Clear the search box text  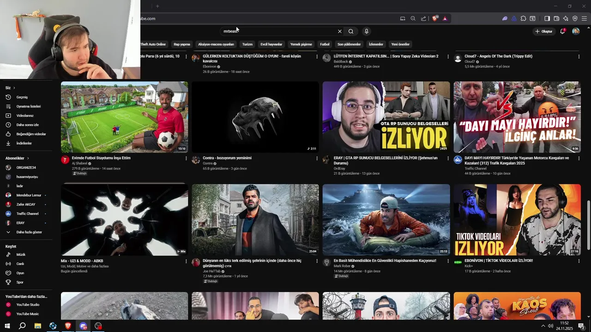point(340,31)
